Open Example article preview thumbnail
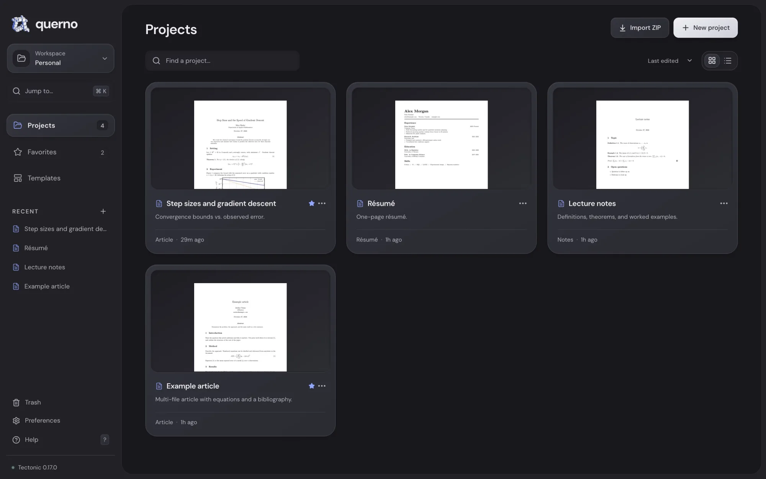 241,321
